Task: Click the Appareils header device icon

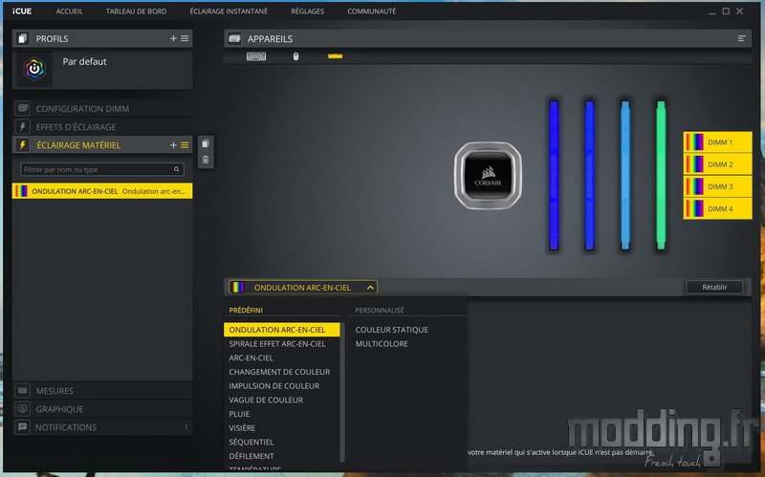Action: [234, 38]
